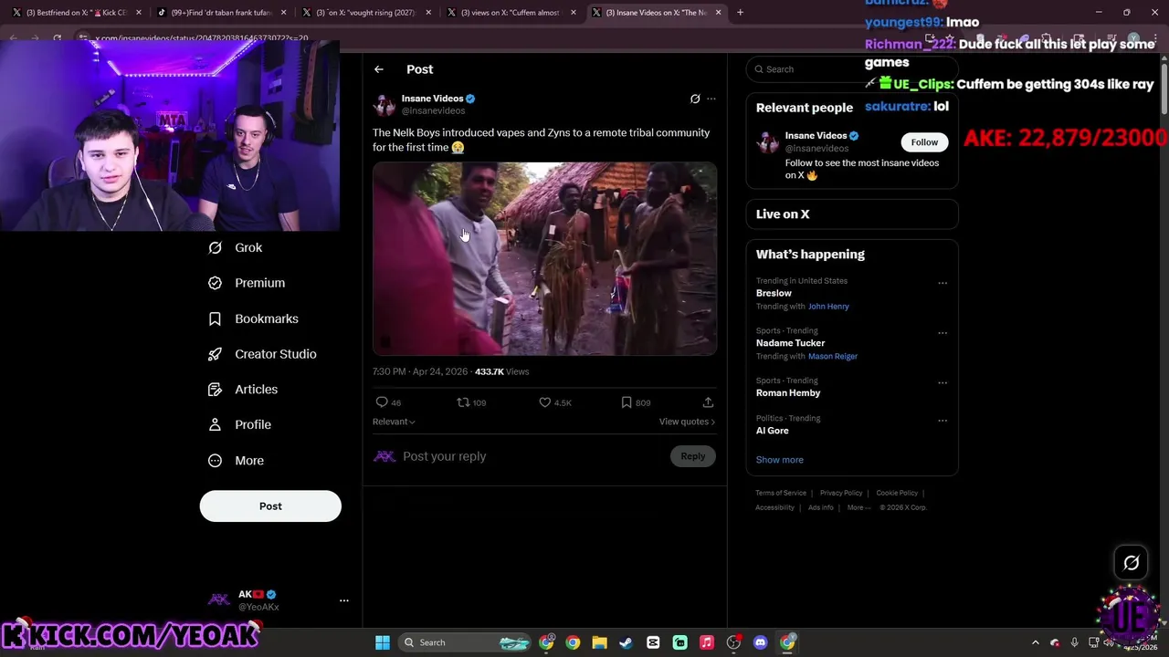Open the three-dot menu on the Insane Videos post
Viewport: 1169px width, 657px height.
pos(711,99)
